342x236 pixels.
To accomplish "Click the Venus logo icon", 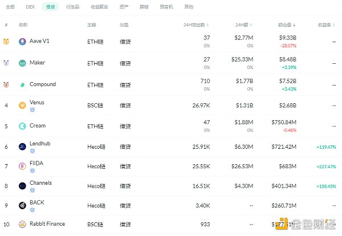I will (x=22, y=105).
